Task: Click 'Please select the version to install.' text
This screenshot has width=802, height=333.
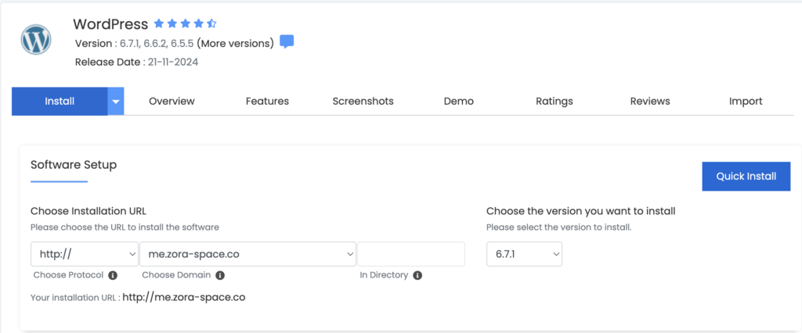Action: (x=559, y=227)
